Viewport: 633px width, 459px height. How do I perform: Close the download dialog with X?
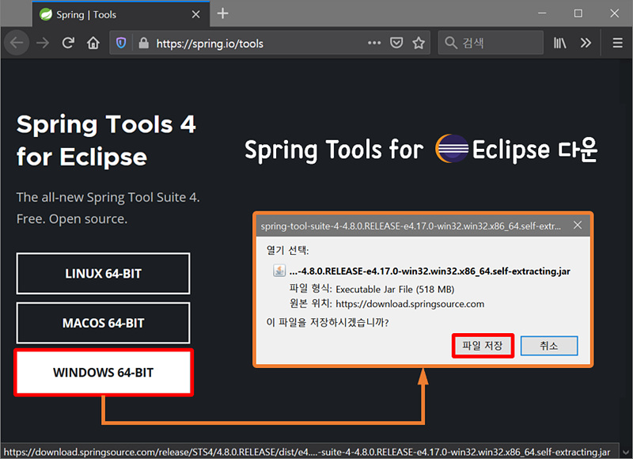click(x=578, y=226)
